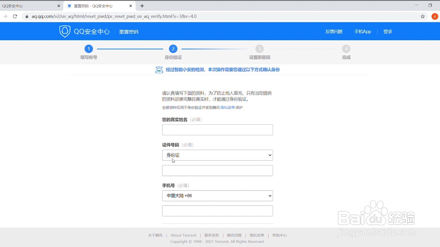Open a new tab with plus button
The height and width of the screenshot is (247, 440).
click(x=142, y=6)
